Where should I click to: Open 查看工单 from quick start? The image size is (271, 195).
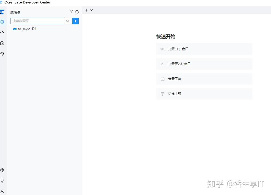(x=204, y=79)
